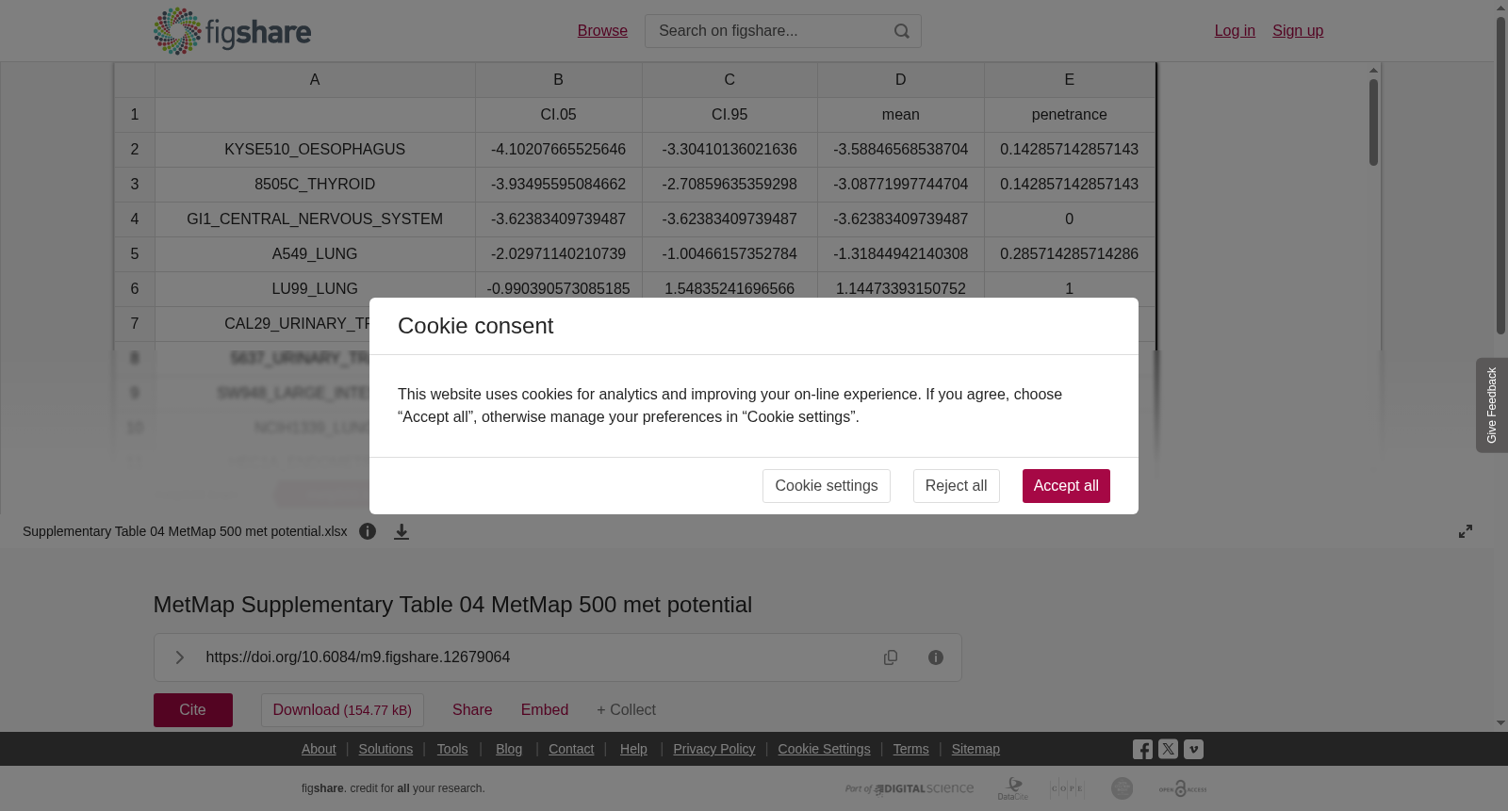1508x811 pixels.
Task: Select row 2 header in spreadsheet
Action: click(135, 150)
